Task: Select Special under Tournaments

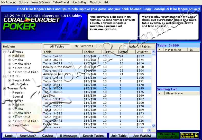Action: point(17,97)
